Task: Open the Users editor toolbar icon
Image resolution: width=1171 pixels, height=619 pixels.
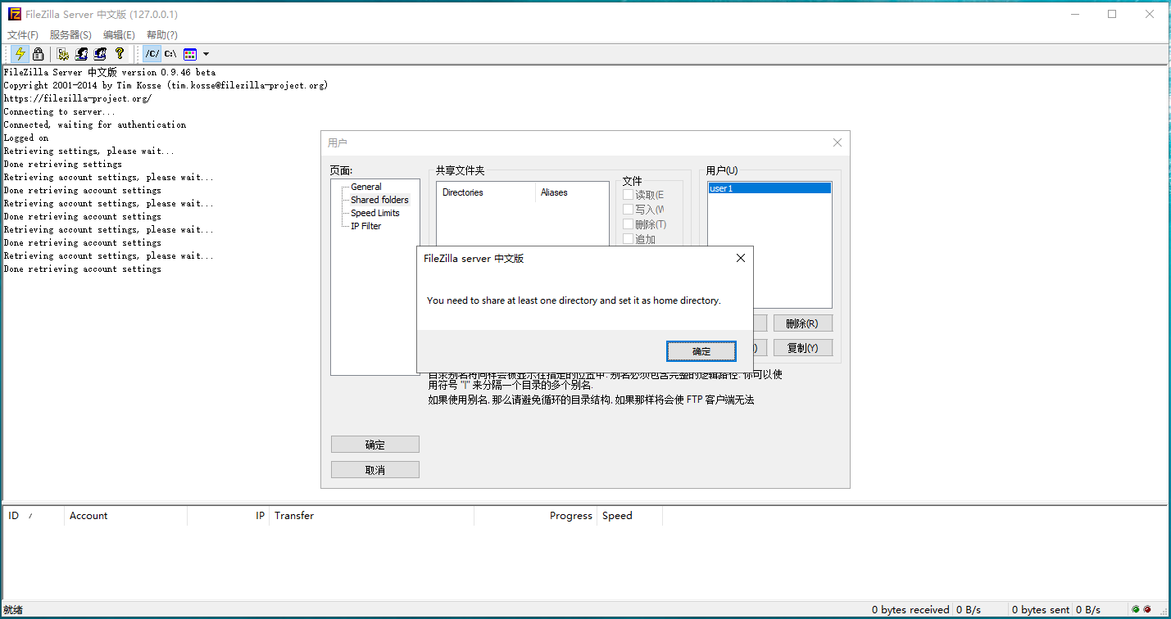Action: 82,54
